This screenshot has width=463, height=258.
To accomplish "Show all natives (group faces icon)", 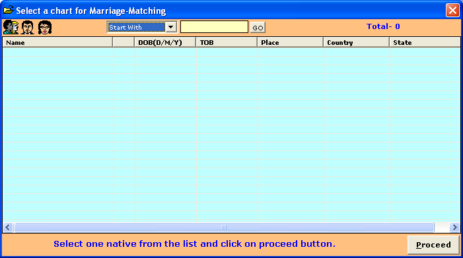I will click(x=11, y=28).
